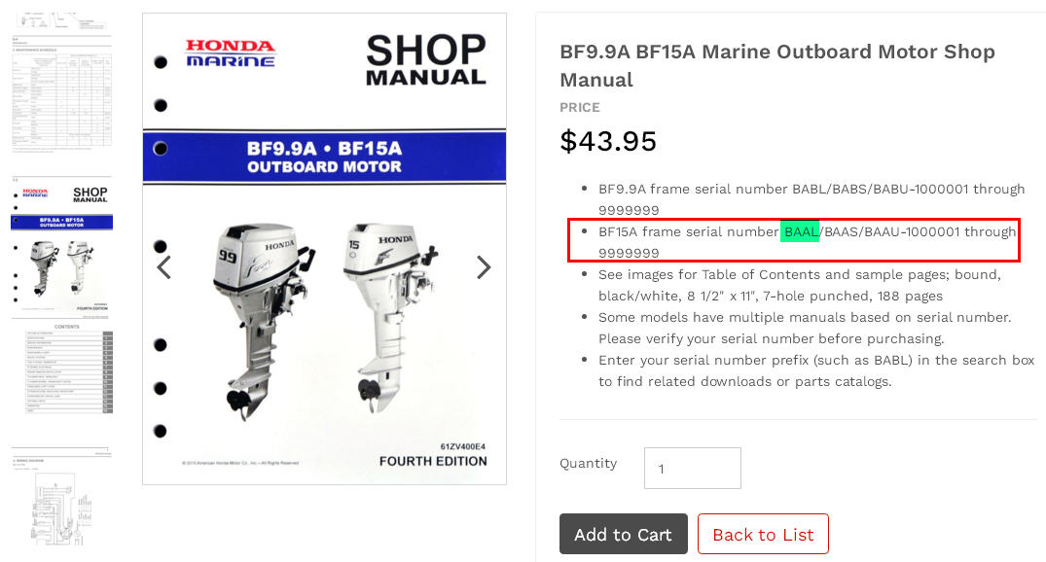Click the Quantity label
The width and height of the screenshot is (1046, 562).
click(x=588, y=464)
